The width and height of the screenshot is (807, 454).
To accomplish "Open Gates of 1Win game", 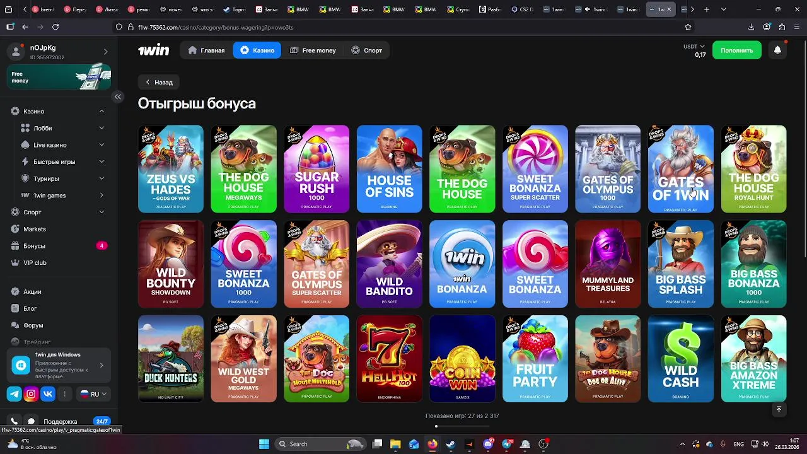I will (681, 169).
